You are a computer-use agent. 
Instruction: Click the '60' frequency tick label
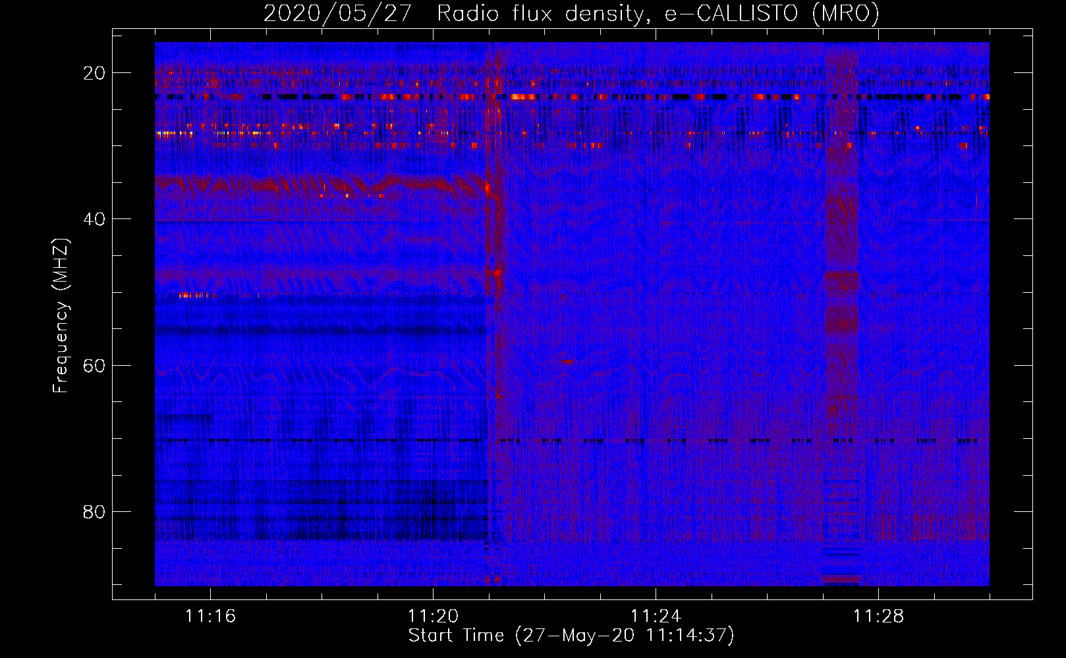[x=94, y=365]
